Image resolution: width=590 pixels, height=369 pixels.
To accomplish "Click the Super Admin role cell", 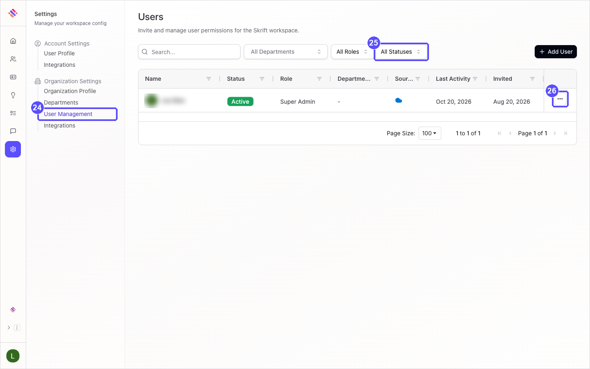I will click(297, 102).
